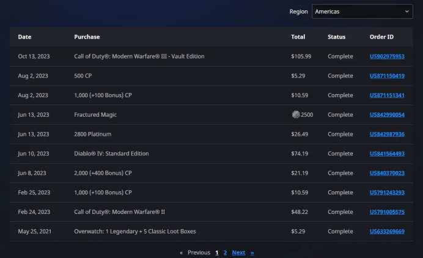Click current page number 1
This screenshot has height=258, width=423.
[x=217, y=252]
